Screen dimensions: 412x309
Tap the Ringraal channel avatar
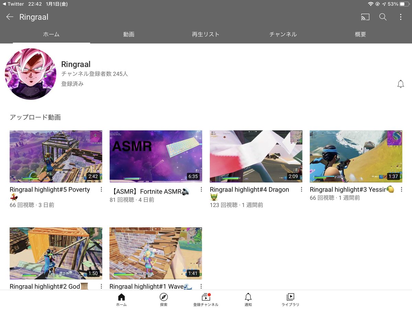(31, 74)
